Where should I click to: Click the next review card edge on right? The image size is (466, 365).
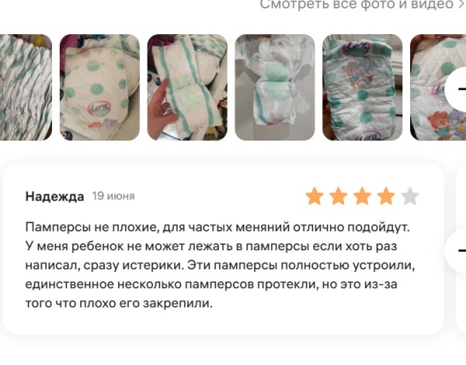pos(461,249)
